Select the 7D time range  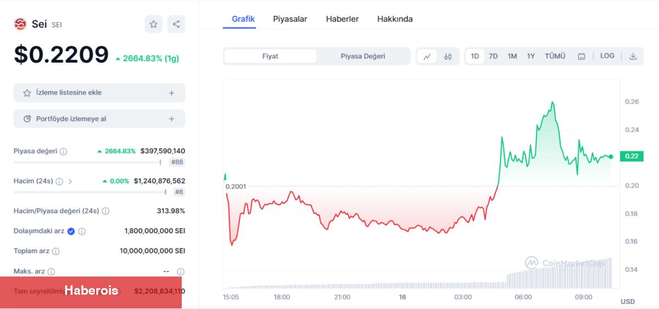tap(493, 56)
